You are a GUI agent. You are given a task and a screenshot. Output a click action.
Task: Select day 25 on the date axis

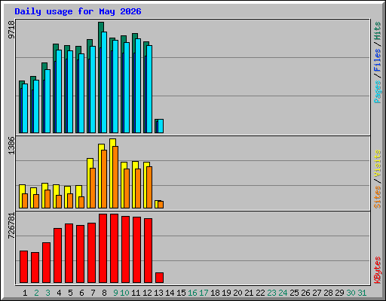[294, 293]
